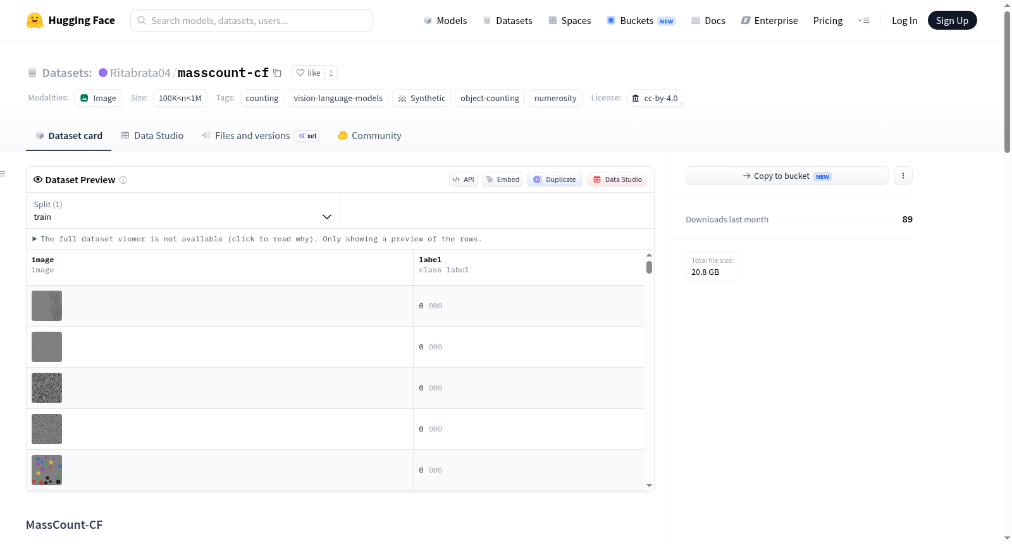Click the Duplicate button
The height and width of the screenshot is (544, 1012).
click(x=555, y=179)
